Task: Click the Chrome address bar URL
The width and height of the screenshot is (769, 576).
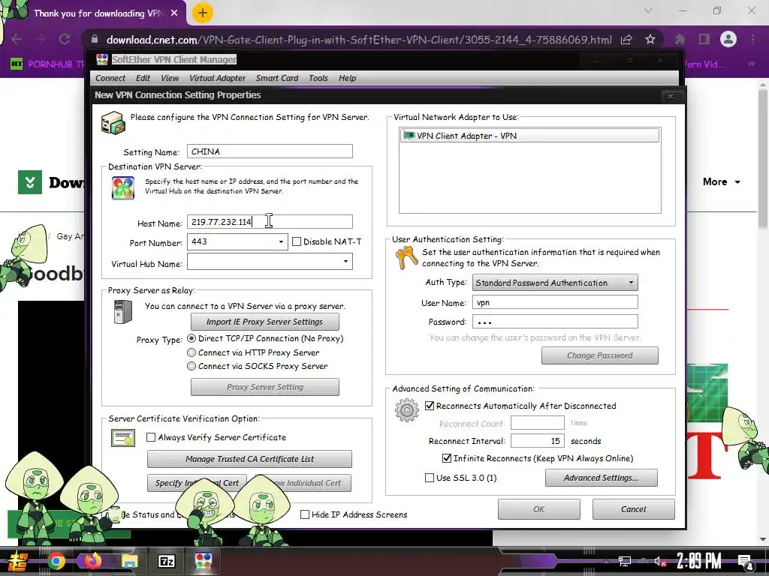Action: tap(358, 40)
